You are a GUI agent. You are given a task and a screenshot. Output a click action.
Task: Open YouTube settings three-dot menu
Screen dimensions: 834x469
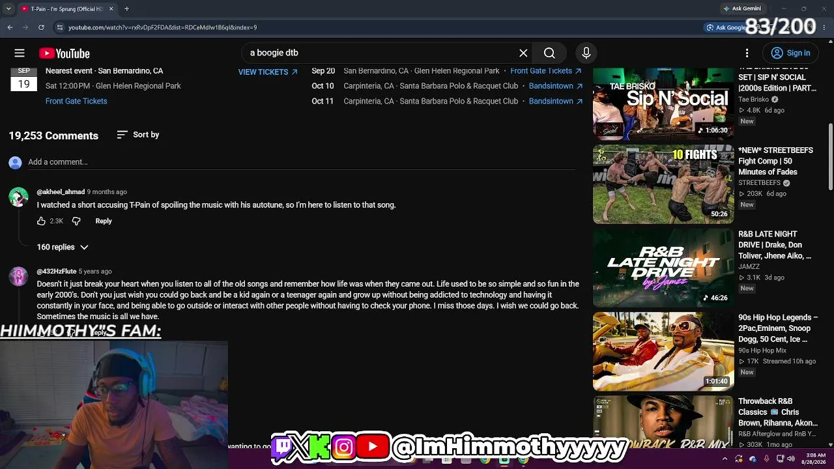(x=747, y=53)
